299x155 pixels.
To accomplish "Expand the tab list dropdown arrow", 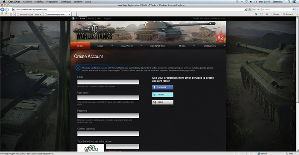I will pos(15,14).
